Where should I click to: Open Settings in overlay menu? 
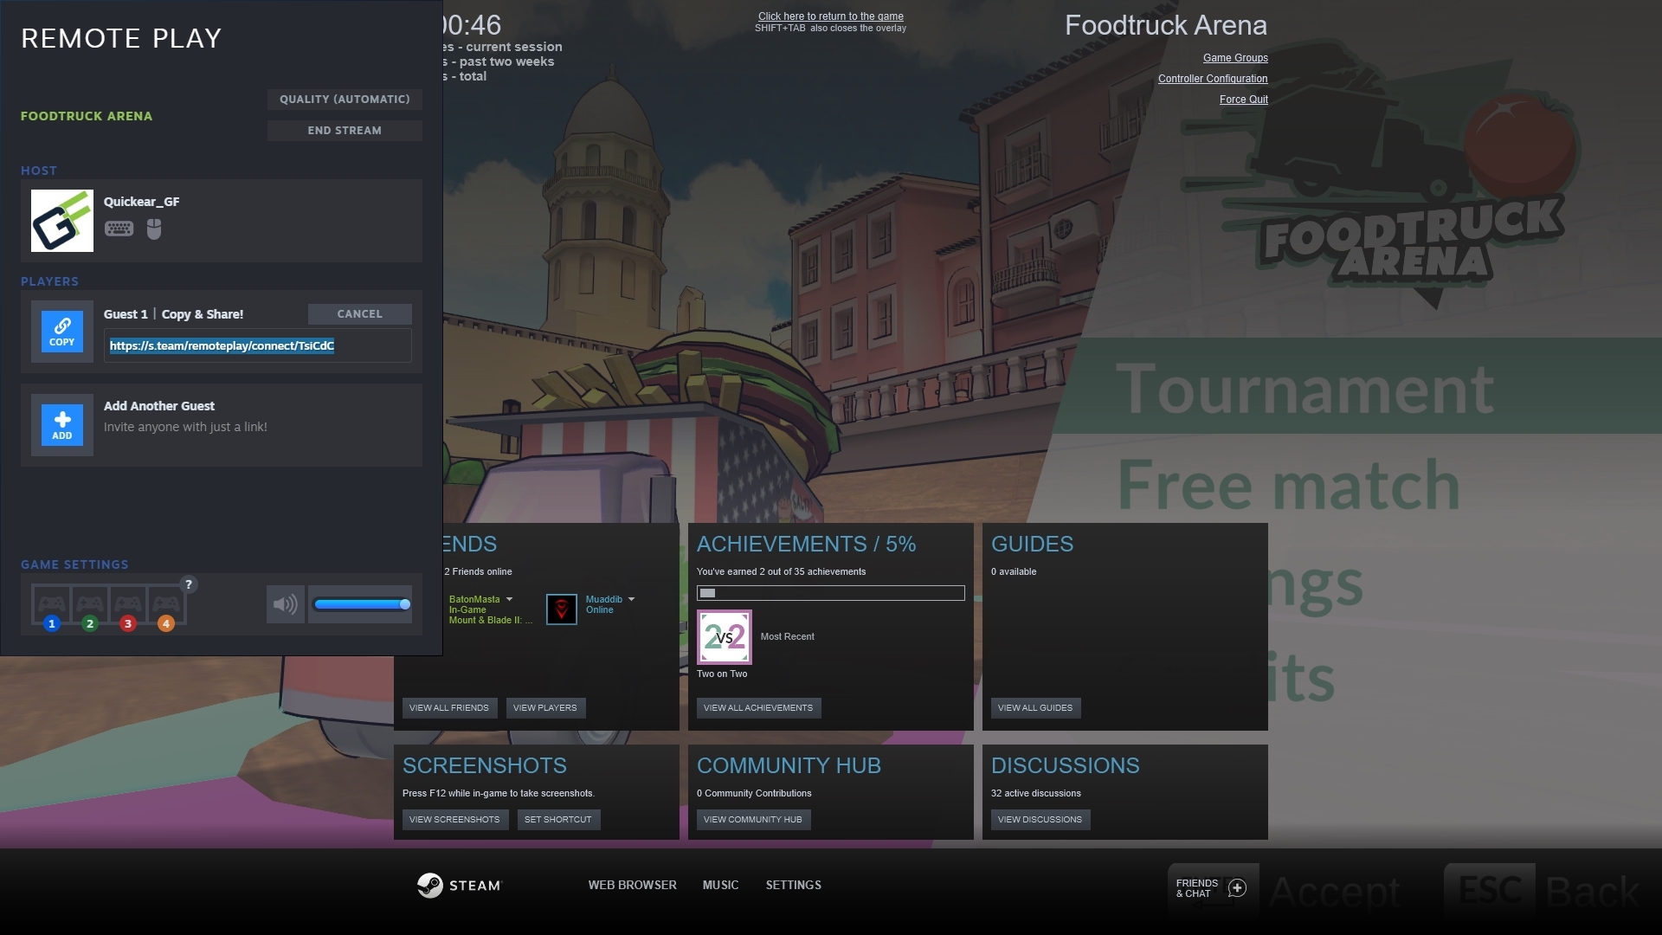click(794, 885)
